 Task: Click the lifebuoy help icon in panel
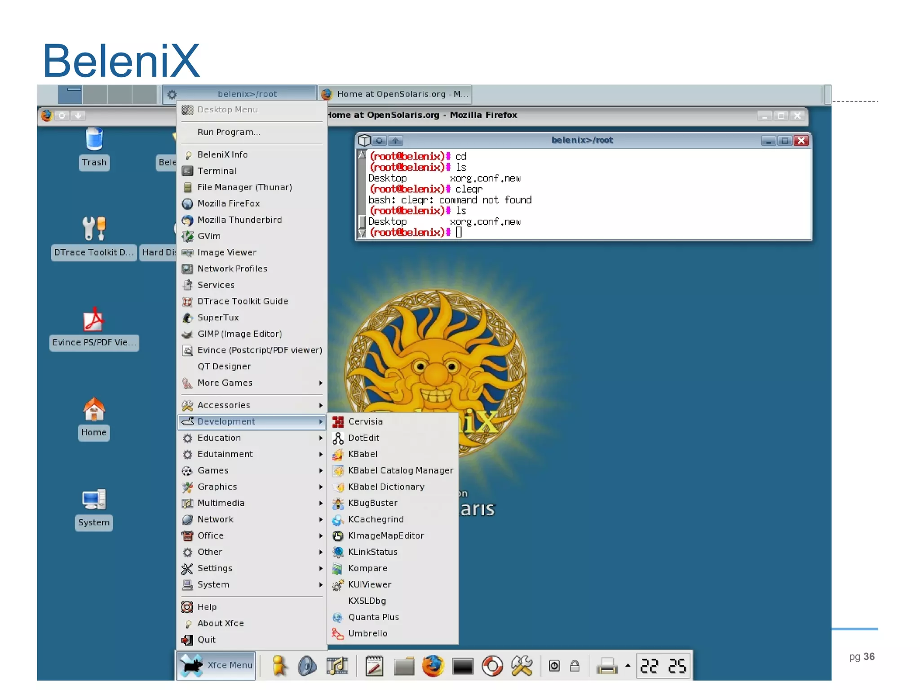click(x=492, y=666)
